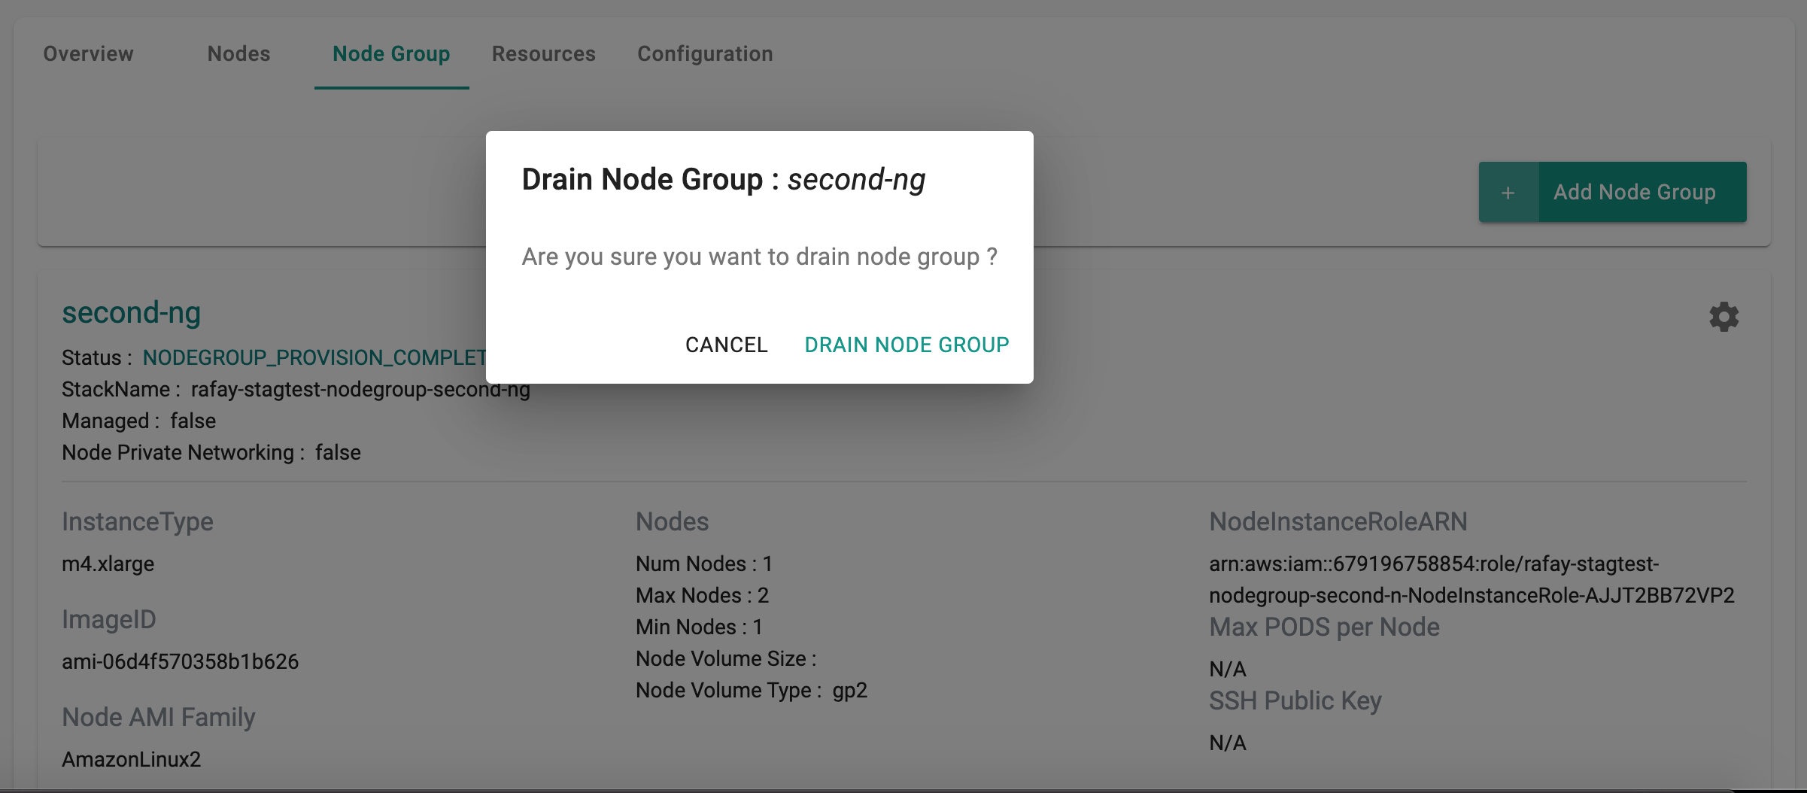Confirm with DRAIN NODE GROUP button
Screen dimensions: 1807x793
click(907, 345)
